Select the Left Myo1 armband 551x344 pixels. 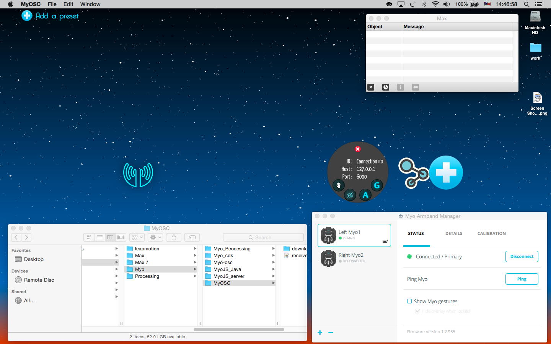coord(354,235)
